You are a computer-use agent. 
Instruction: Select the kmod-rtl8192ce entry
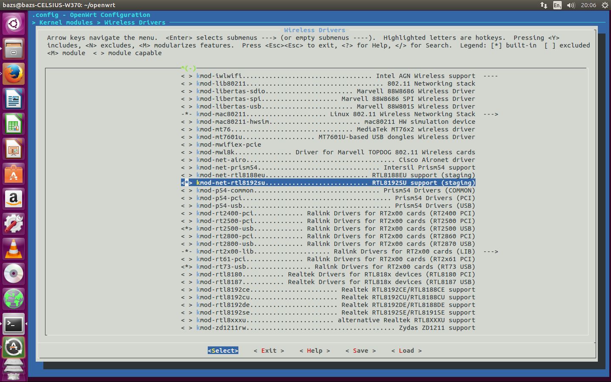pos(328,290)
